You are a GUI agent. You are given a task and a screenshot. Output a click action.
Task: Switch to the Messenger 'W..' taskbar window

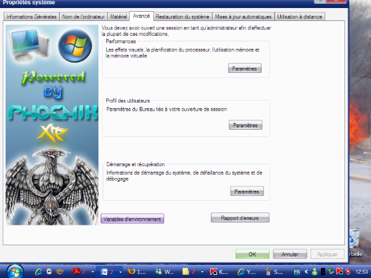click(x=164, y=272)
